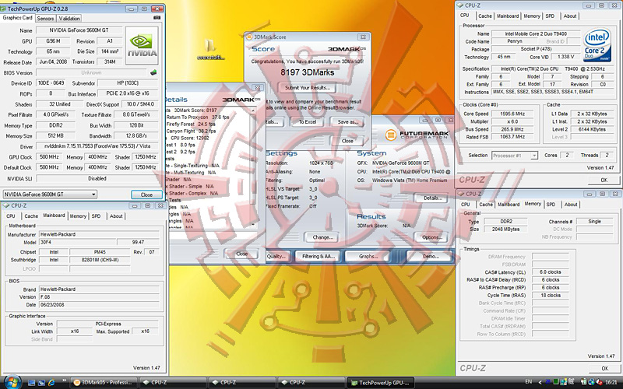Click the GPU-Z screenshot camera icon
Screen dimensions: 623x389
[x=157, y=18]
